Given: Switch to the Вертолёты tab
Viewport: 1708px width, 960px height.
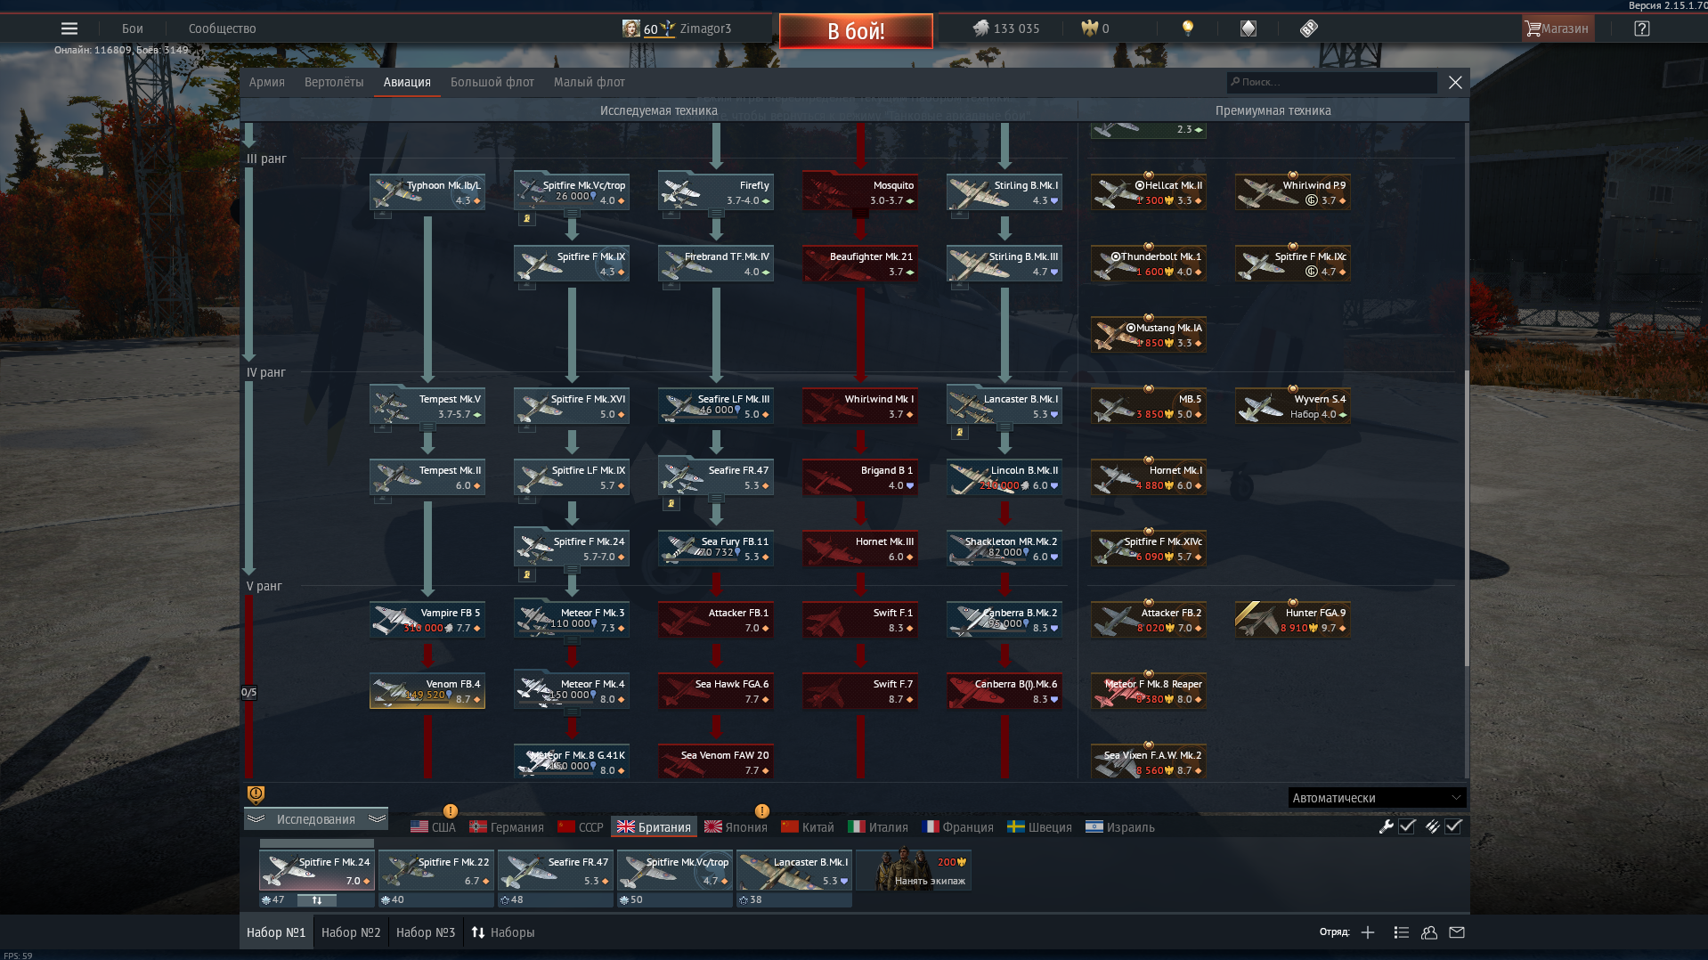Looking at the screenshot, I should [x=334, y=82].
